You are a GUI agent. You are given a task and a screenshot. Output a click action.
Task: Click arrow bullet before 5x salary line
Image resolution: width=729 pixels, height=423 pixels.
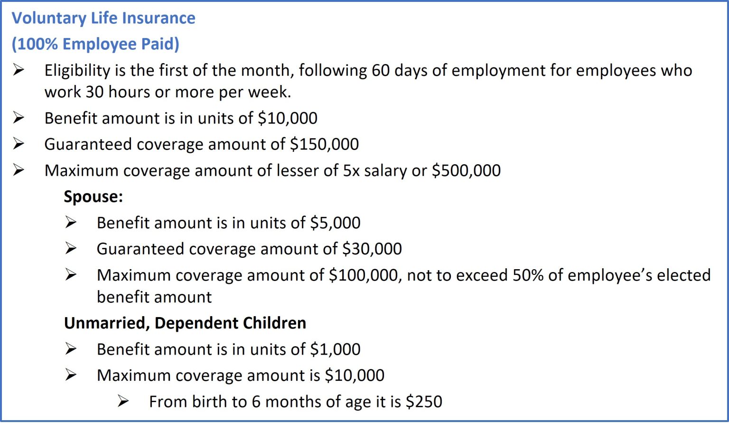[x=19, y=170]
